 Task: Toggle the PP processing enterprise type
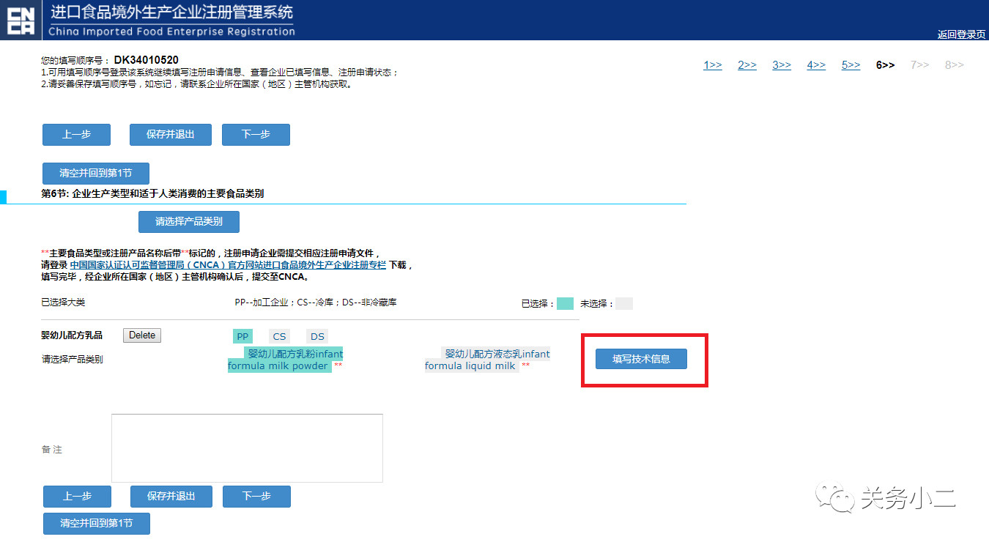point(242,337)
